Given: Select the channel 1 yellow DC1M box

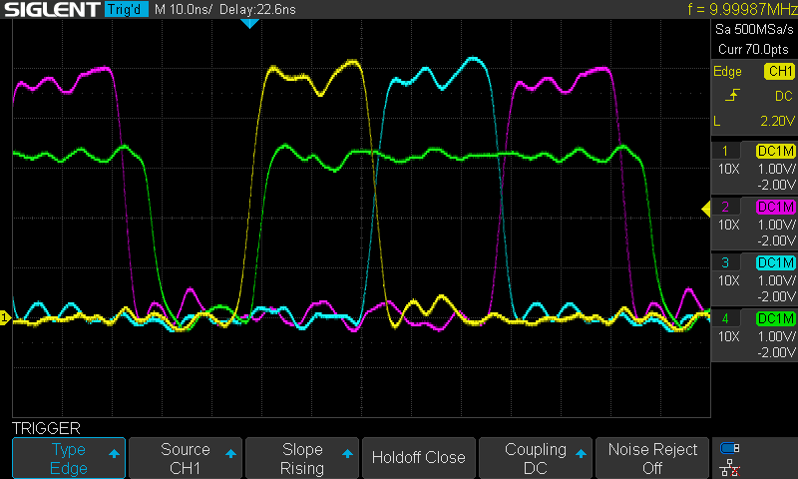Looking at the screenshot, I should tap(775, 151).
